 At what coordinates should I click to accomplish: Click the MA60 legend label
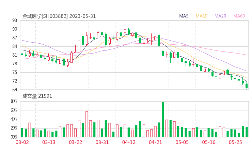click(239, 16)
